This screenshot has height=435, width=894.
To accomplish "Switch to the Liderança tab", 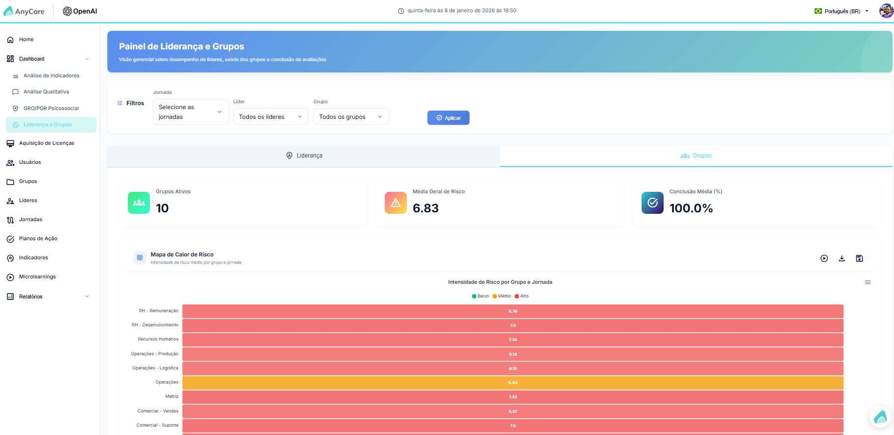I will point(304,156).
